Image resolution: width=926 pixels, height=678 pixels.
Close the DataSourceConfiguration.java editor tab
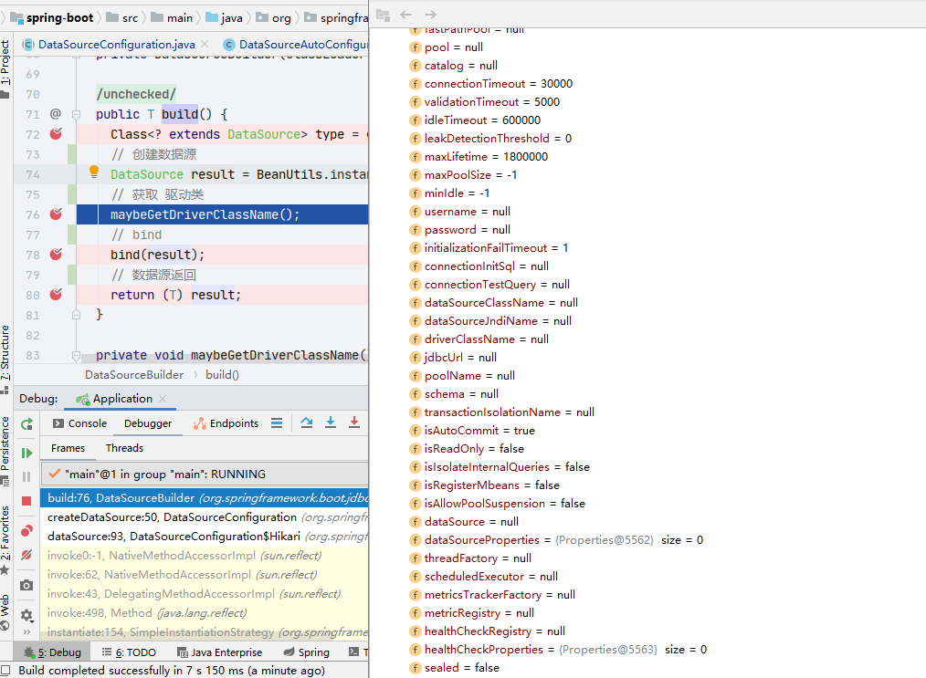(205, 44)
